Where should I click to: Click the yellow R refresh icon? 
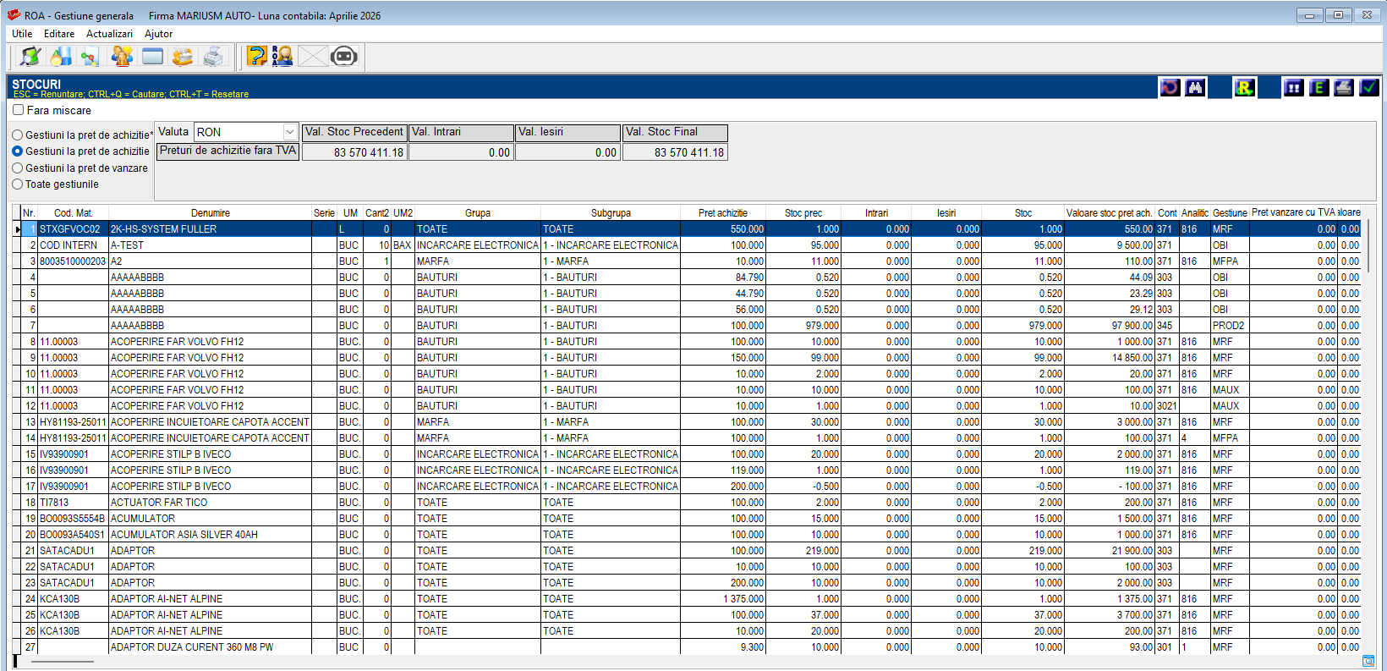click(1244, 87)
